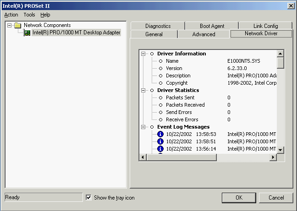Collapse the Driver Information section
The image size is (297, 211).
click(143, 54)
